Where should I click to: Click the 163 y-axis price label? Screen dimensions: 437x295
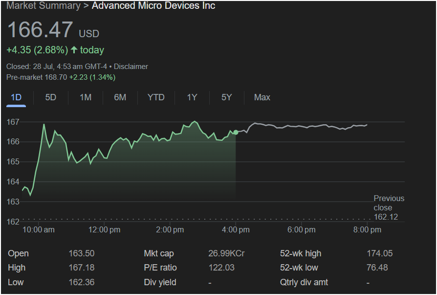pyautogui.click(x=13, y=202)
